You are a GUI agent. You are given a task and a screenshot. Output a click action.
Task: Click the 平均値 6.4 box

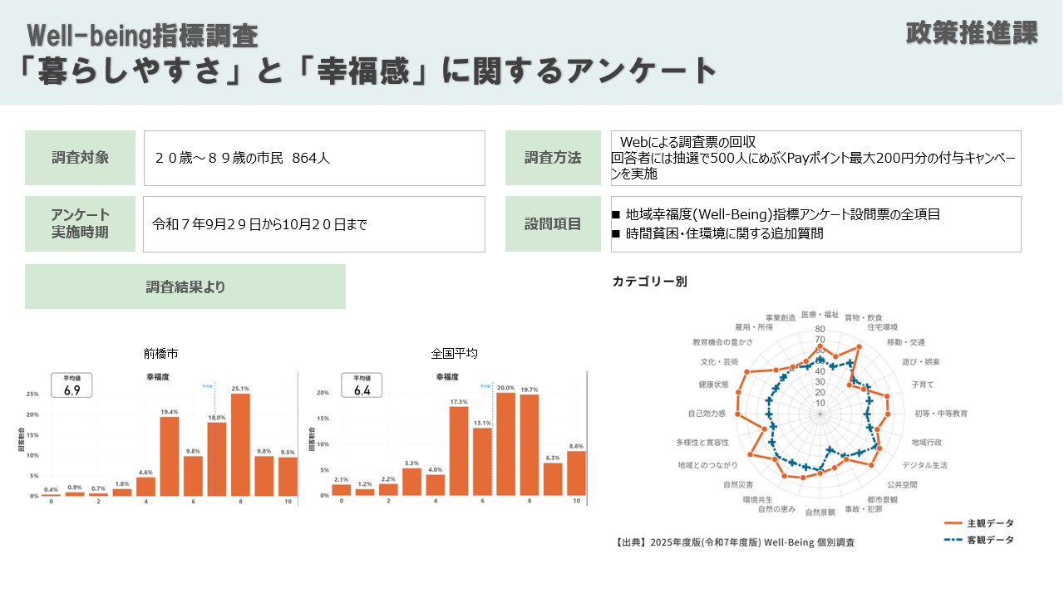click(362, 385)
